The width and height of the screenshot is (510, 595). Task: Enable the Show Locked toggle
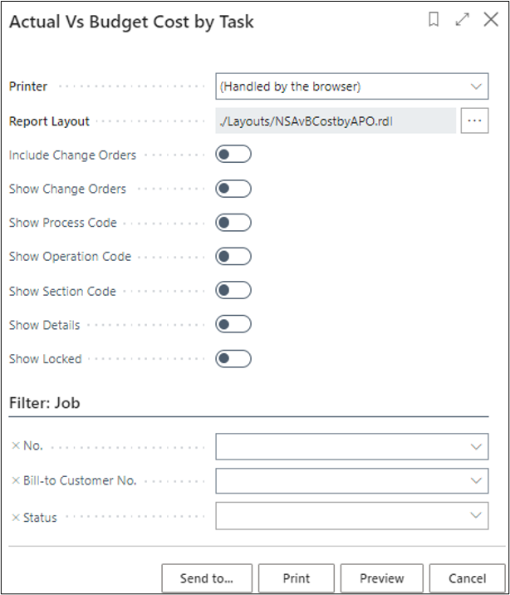click(233, 359)
